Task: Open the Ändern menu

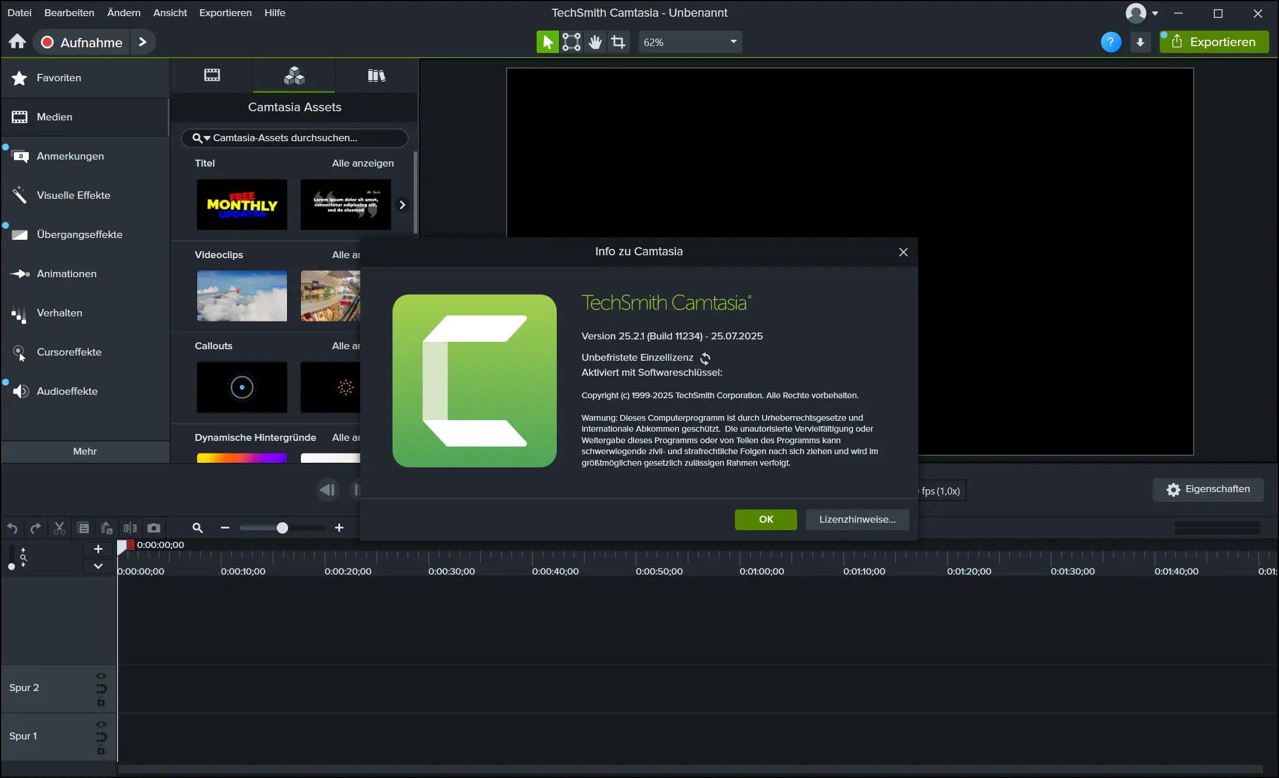Action: coord(123,13)
